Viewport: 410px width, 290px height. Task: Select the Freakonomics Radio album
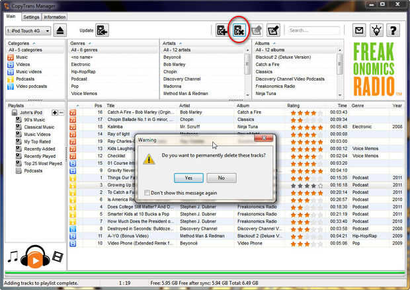pos(275,87)
